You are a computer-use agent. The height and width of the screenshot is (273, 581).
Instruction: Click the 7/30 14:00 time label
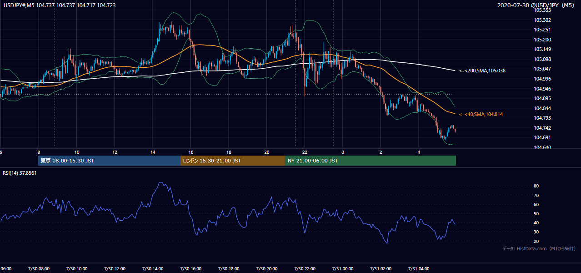153,268
